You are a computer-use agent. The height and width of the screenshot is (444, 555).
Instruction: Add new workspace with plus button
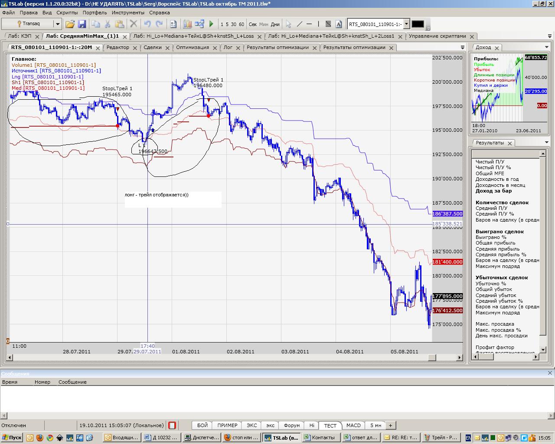[x=390, y=425]
